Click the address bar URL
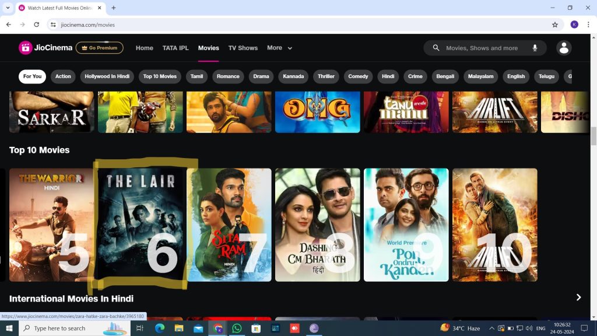Image resolution: width=597 pixels, height=336 pixels. [x=88, y=24]
